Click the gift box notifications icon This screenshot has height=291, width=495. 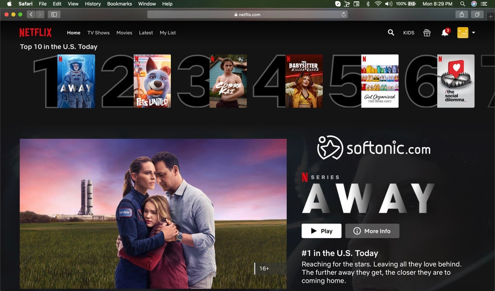tap(427, 32)
